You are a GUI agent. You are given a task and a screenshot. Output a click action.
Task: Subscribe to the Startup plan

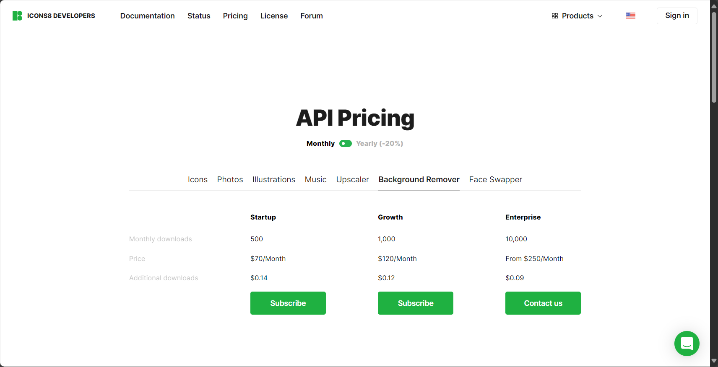pyautogui.click(x=288, y=303)
